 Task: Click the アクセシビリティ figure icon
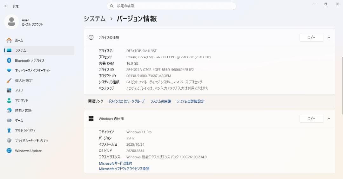click(x=9, y=130)
